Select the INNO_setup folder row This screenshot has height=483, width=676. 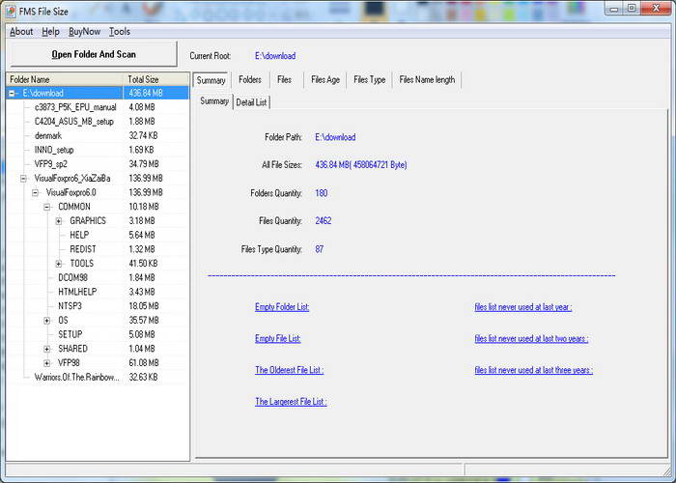[x=98, y=150]
